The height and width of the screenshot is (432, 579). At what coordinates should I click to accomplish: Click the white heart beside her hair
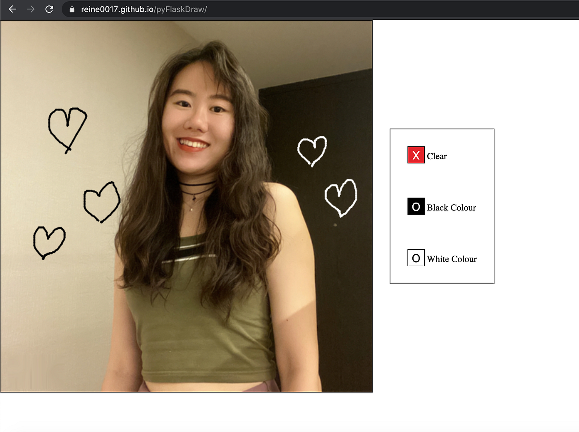tap(313, 150)
